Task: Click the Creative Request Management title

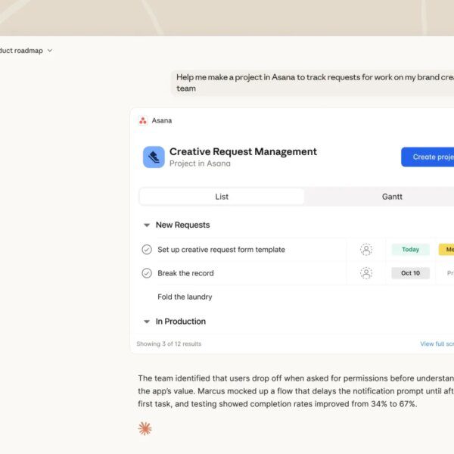Action: pyautogui.click(x=243, y=151)
